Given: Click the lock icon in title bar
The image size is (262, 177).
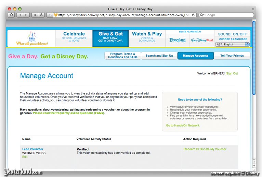Looking at the screenshot, I should coord(253,9).
